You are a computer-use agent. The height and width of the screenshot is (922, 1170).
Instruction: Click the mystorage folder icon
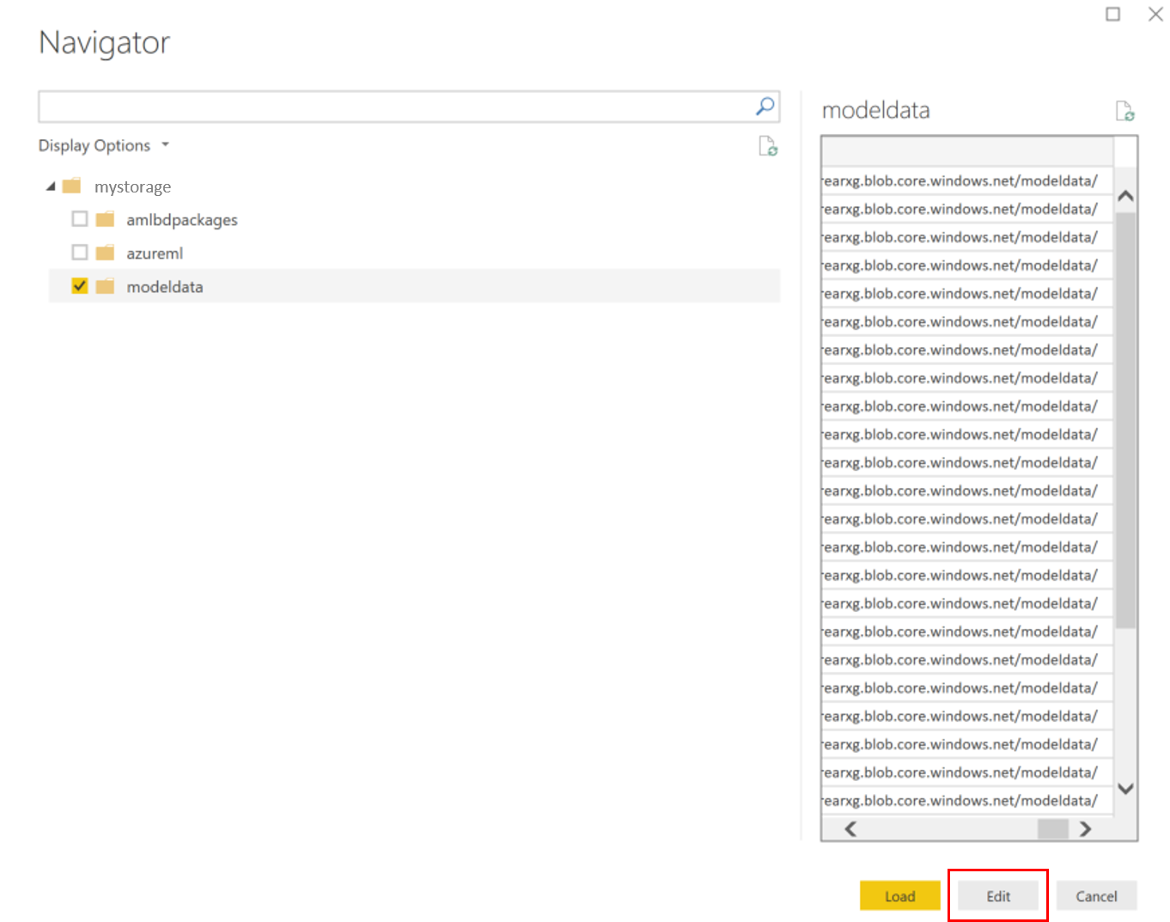coord(71,185)
